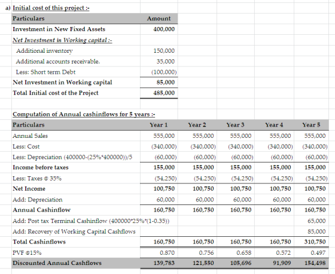335x274 pixels.
Task: Click Year 5 Add: Depreciation value 60,000
Action: coord(316,200)
